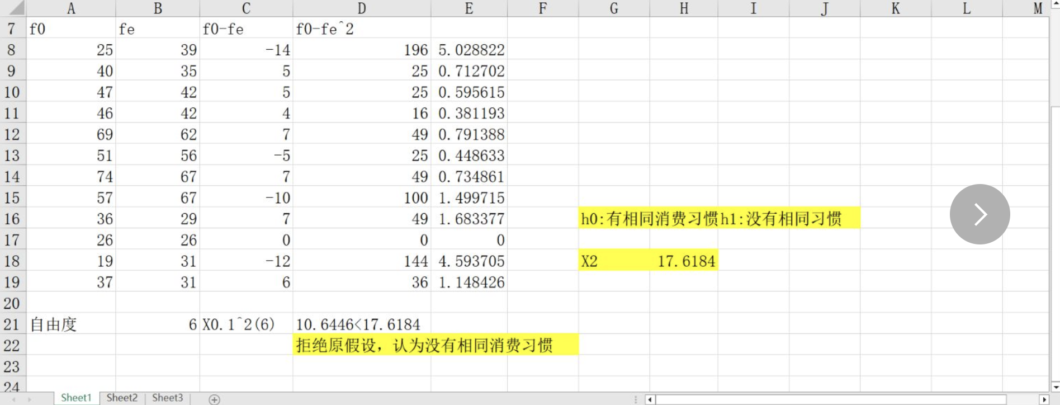
Task: Select cell with value 5.028822
Action: [x=469, y=50]
